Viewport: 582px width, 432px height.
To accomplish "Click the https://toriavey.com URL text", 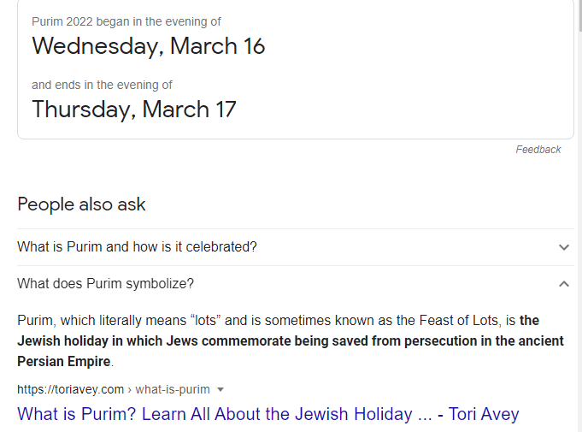I will (x=70, y=390).
